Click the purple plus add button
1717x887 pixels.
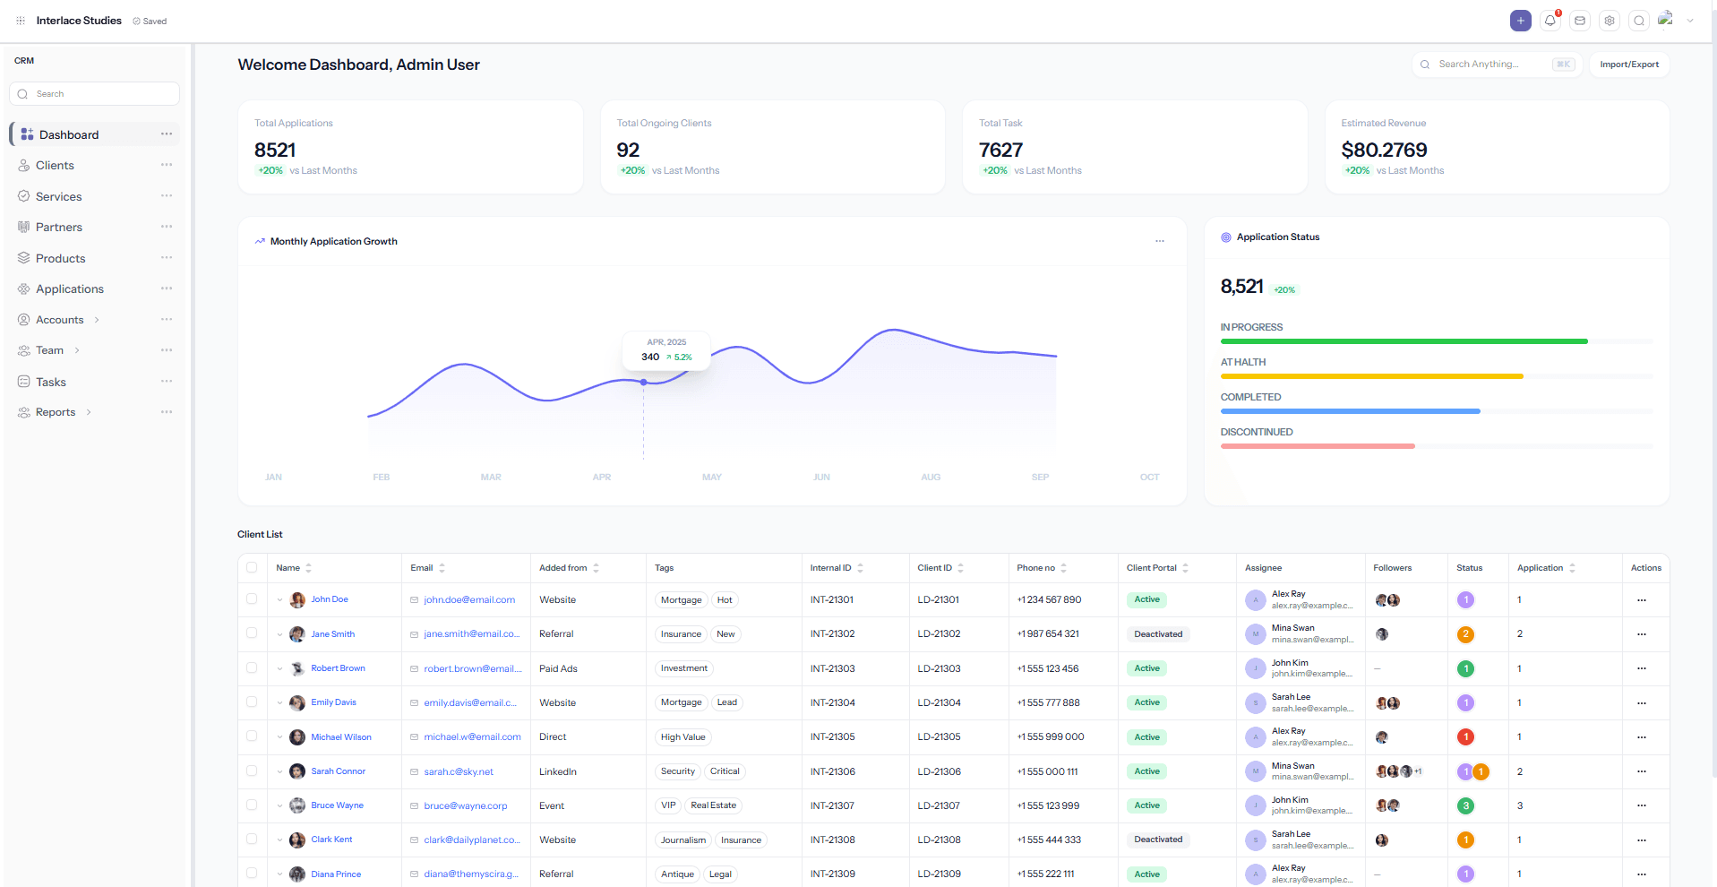point(1521,21)
